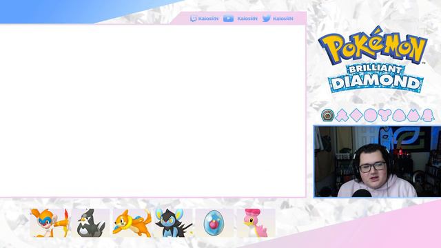This screenshot has width=441, height=248.
Task: Click the YouTube play icon
Action: pos(228,19)
